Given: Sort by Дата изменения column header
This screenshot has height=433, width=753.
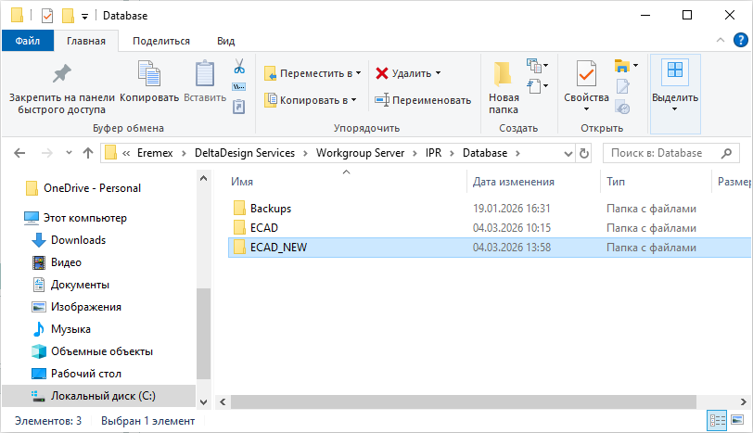Looking at the screenshot, I should point(514,182).
